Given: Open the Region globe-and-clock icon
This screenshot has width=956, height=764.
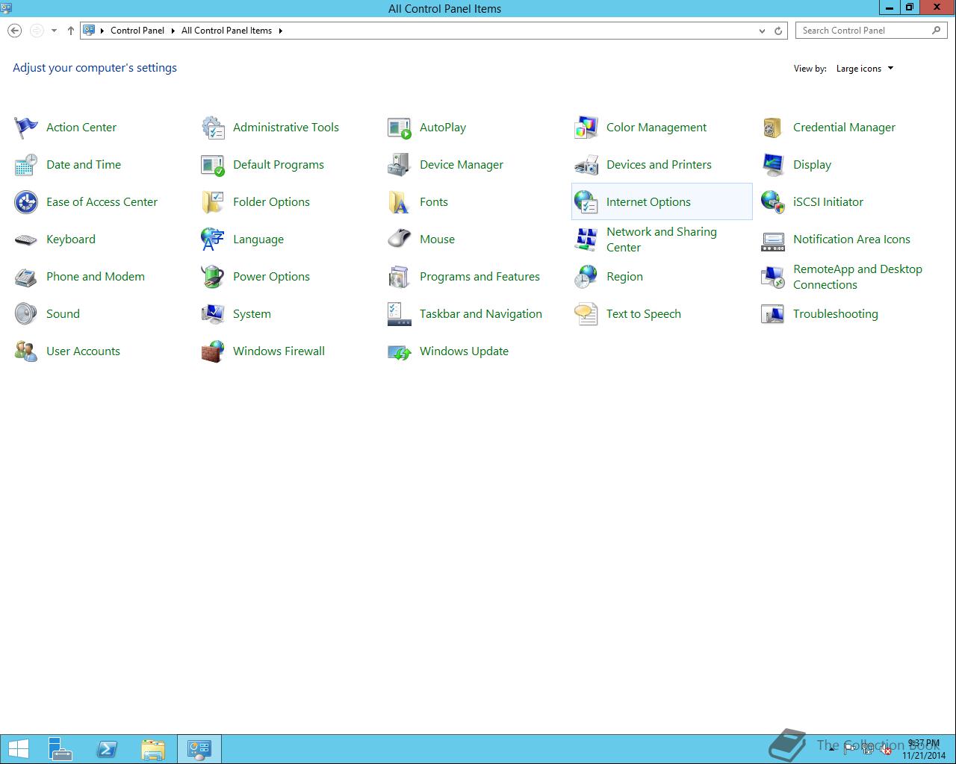Looking at the screenshot, I should click(x=586, y=277).
